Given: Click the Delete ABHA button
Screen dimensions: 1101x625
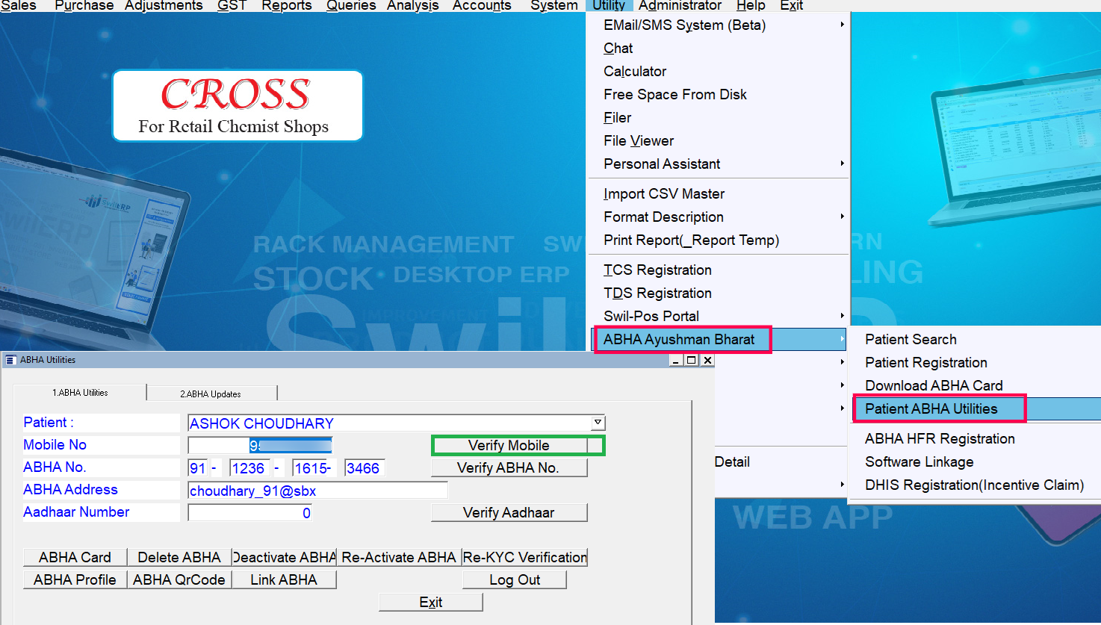Looking at the screenshot, I should [179, 557].
